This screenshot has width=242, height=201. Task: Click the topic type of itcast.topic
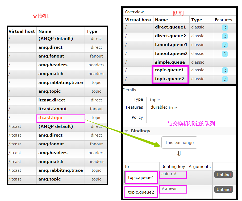coord(97,118)
